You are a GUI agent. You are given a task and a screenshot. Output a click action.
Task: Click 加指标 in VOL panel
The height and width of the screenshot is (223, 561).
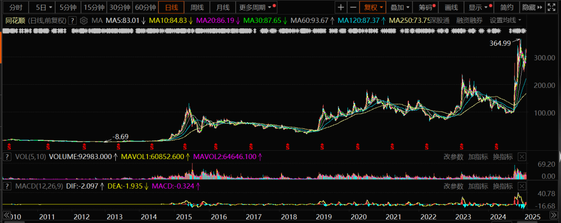[478, 157]
